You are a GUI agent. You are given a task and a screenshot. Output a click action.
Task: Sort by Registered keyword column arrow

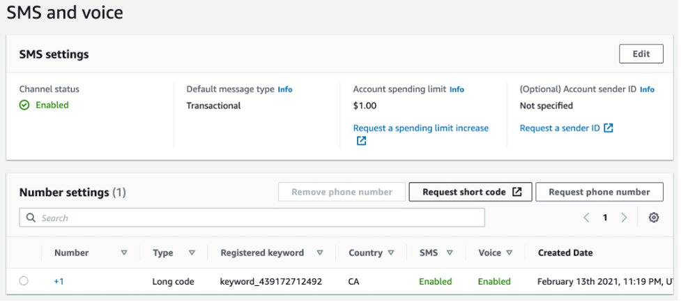point(320,253)
